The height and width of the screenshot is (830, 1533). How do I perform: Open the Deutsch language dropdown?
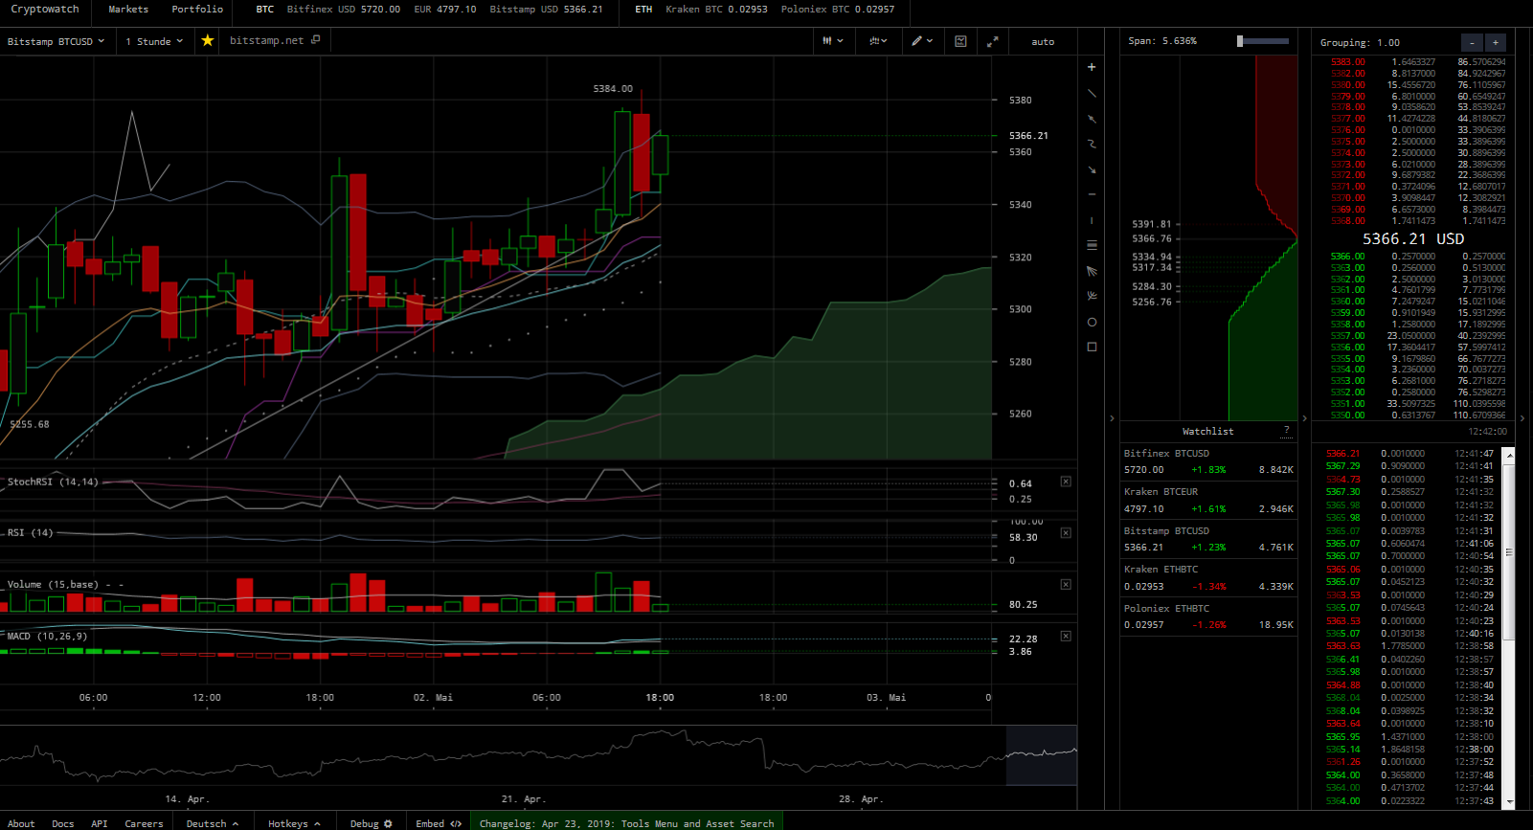[x=213, y=823]
